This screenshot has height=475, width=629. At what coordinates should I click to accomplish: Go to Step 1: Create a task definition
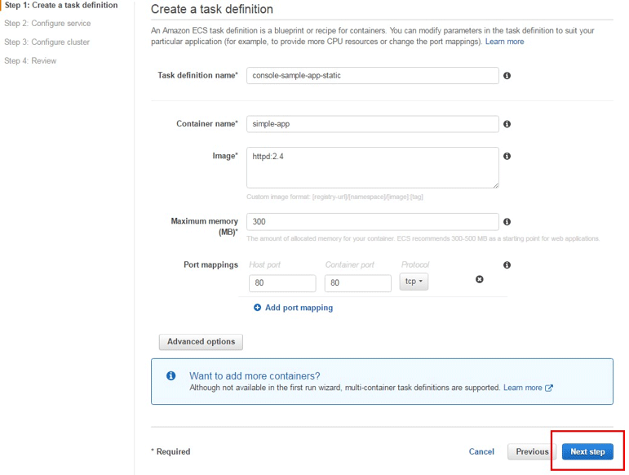point(61,5)
